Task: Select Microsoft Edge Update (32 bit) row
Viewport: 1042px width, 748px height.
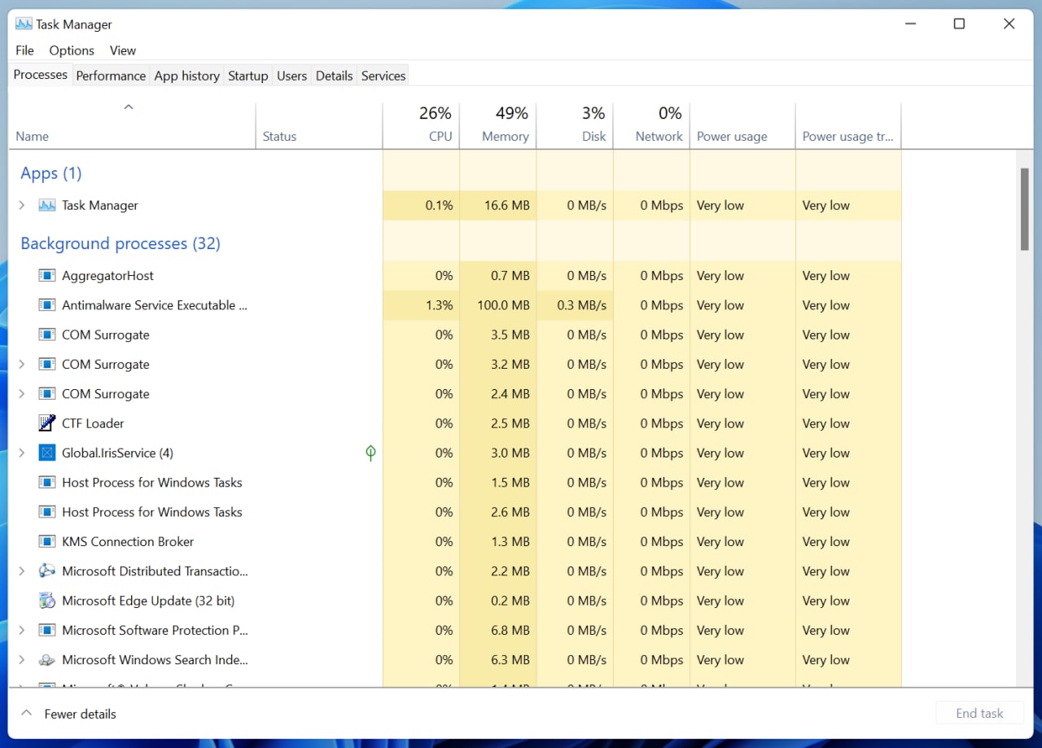Action: tap(455, 601)
